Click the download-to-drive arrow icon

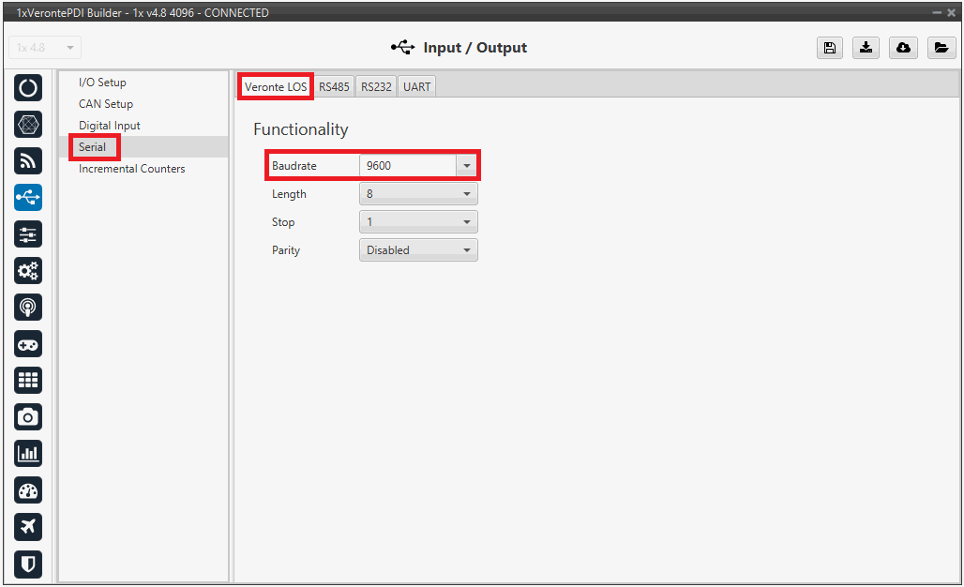[x=866, y=48]
